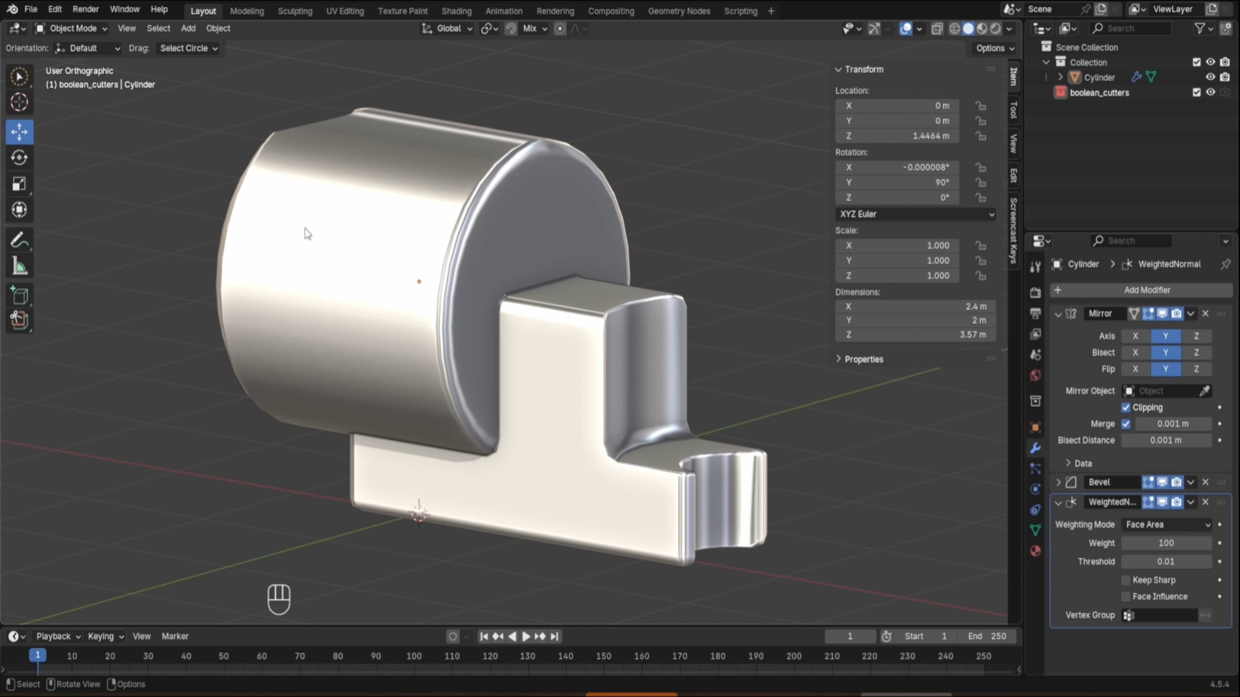Activate the Annotate pencil tool
Viewport: 1240px width, 697px height.
19,240
